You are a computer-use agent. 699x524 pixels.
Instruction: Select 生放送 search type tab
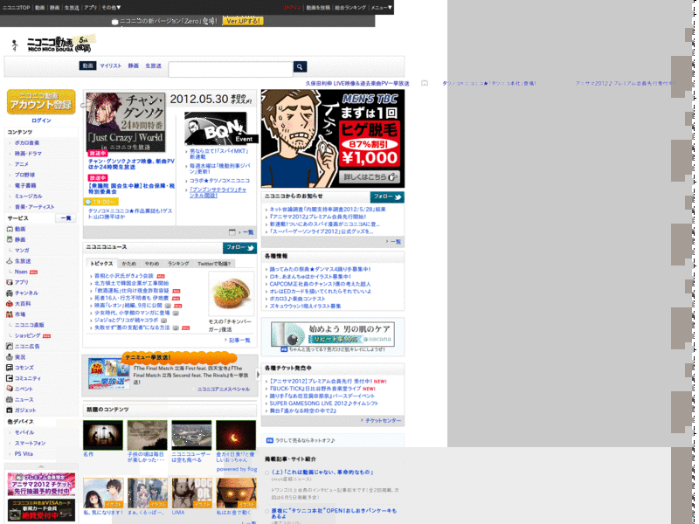coord(154,66)
